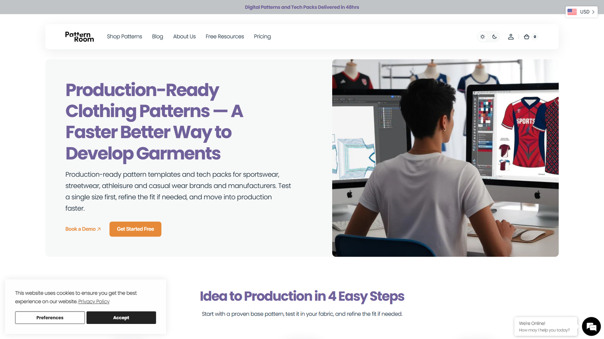
Task: Click the 'How may I help you today?' chat prompt
Action: point(544,330)
